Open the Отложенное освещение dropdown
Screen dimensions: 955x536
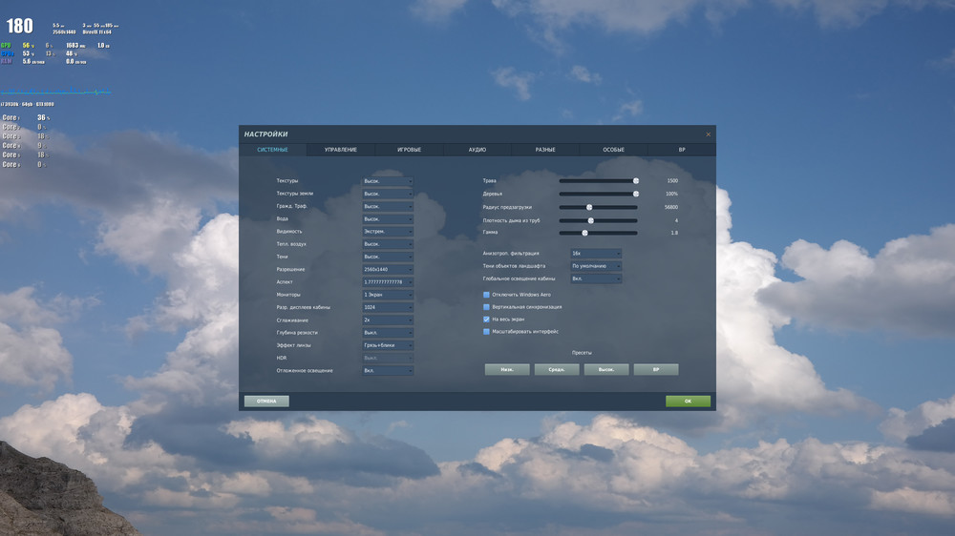[388, 370]
